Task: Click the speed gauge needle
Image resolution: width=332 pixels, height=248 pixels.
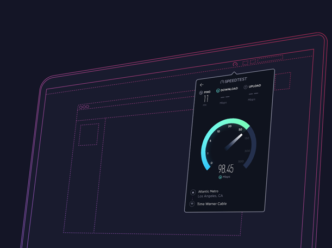Action: 234,142
